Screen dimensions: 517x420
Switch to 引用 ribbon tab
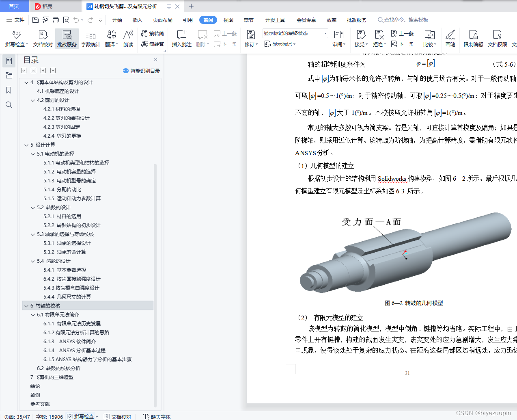(188, 20)
